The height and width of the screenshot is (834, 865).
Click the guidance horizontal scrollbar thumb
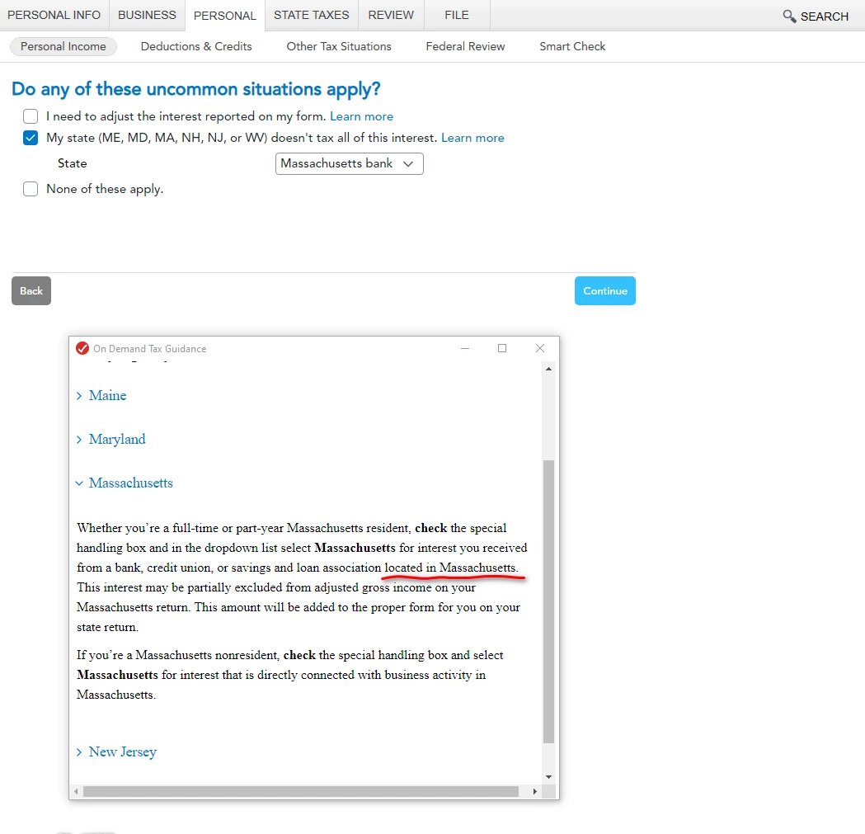(301, 791)
